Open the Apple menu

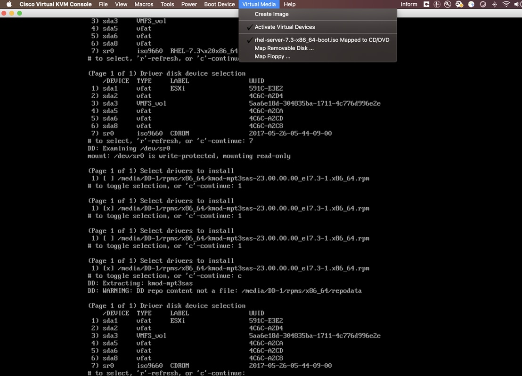tap(9, 4)
